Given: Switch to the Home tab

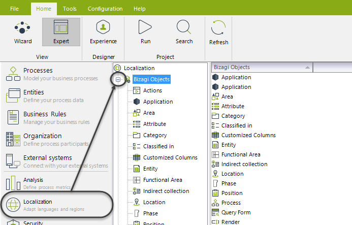Looking at the screenshot, I should [x=44, y=9].
